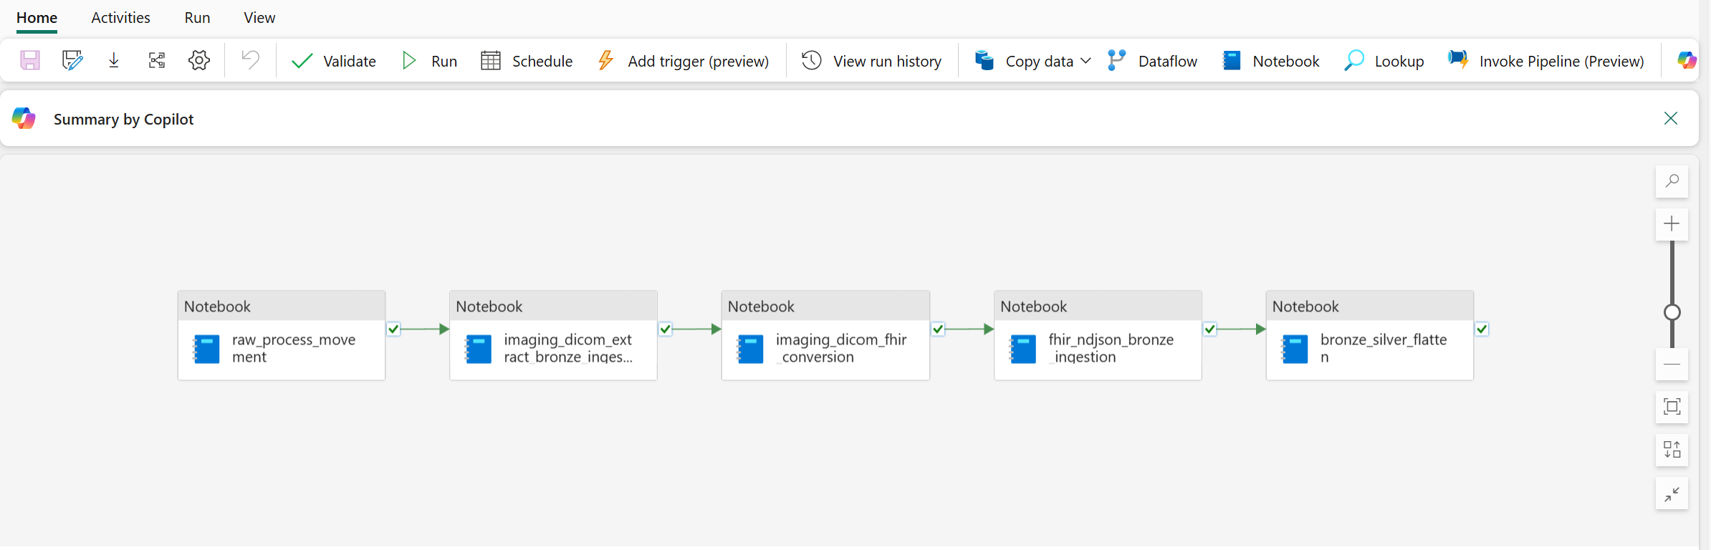Click success checkbox on bronze_silver_flatten activity

[1482, 329]
